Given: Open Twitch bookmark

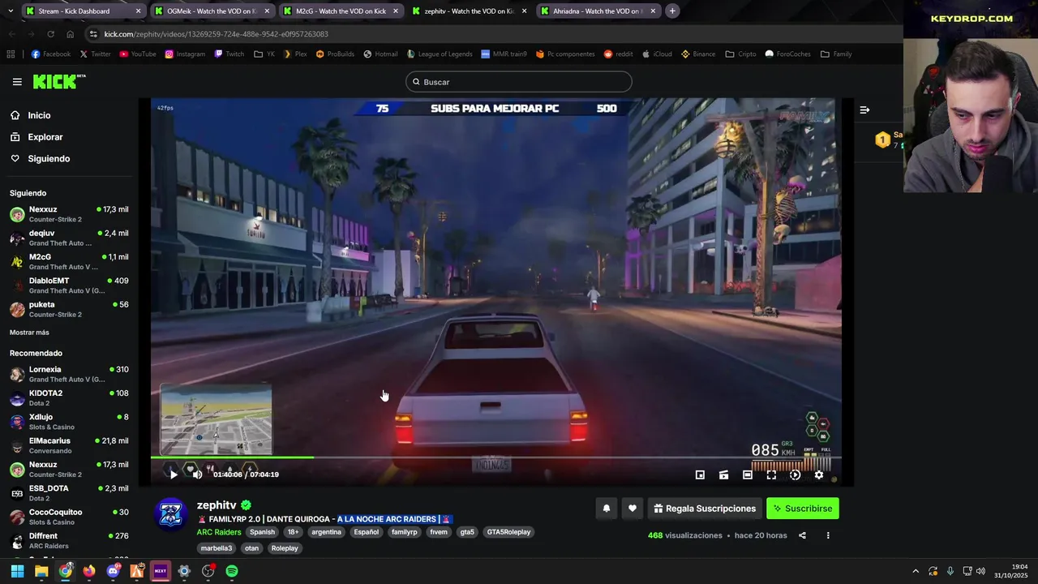Looking at the screenshot, I should [229, 54].
